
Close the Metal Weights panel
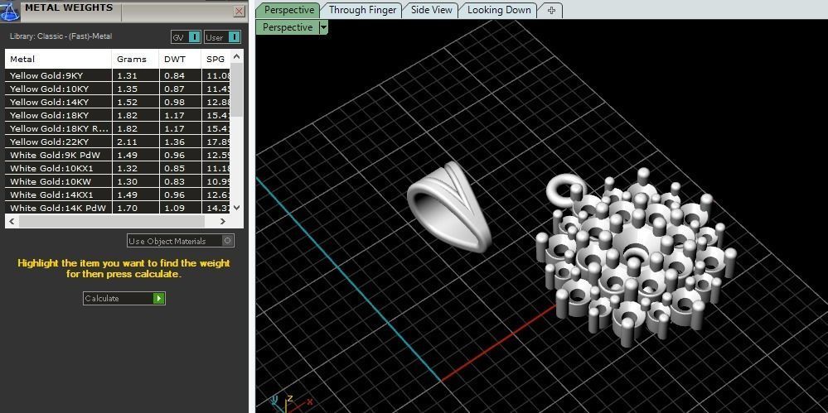click(x=239, y=11)
